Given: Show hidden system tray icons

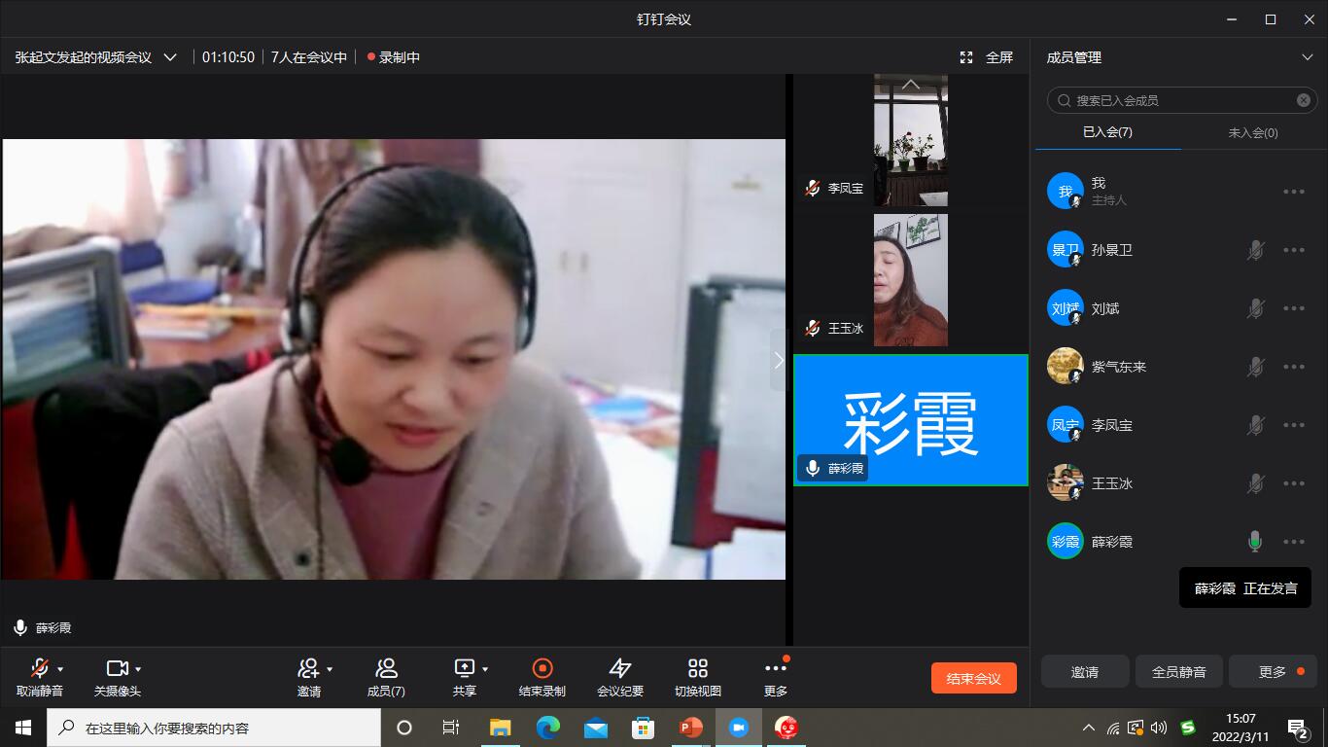Looking at the screenshot, I should tap(1088, 728).
